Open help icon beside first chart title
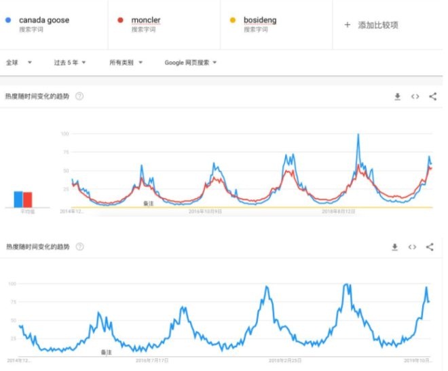Screen dimensions: 448x371 pos(79,96)
